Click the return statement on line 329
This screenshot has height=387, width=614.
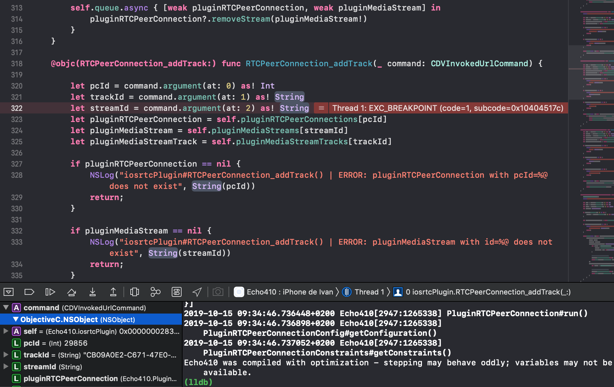coord(106,197)
